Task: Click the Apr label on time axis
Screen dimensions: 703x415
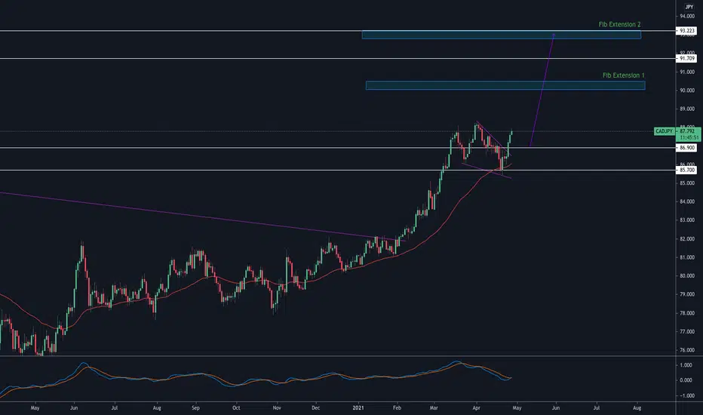Action: [x=476, y=407]
